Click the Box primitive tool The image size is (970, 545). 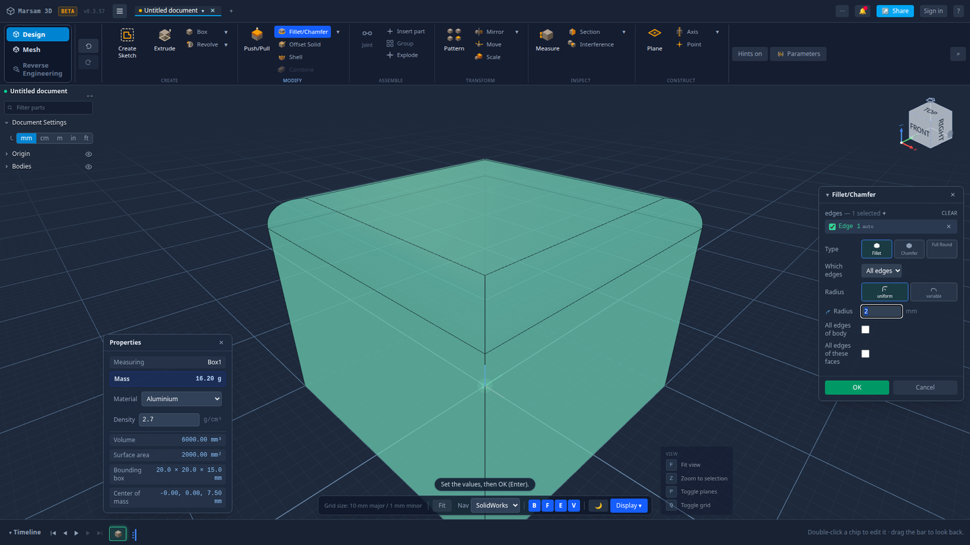point(197,32)
